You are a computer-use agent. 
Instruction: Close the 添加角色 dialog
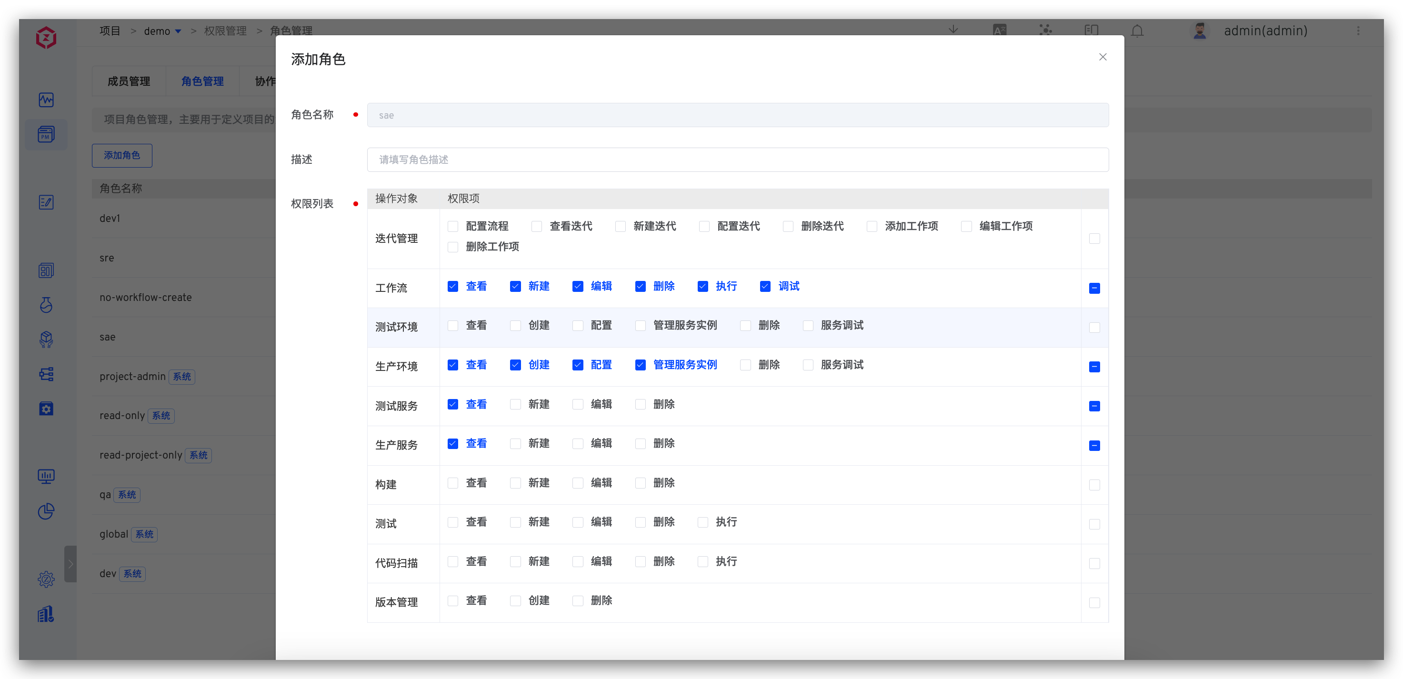1103,57
